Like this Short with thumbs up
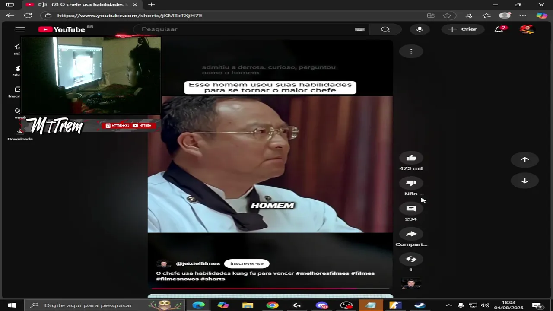 pos(411,158)
